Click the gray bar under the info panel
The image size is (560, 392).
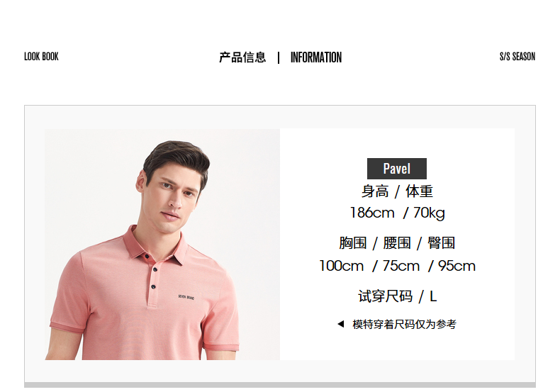(x=280, y=385)
